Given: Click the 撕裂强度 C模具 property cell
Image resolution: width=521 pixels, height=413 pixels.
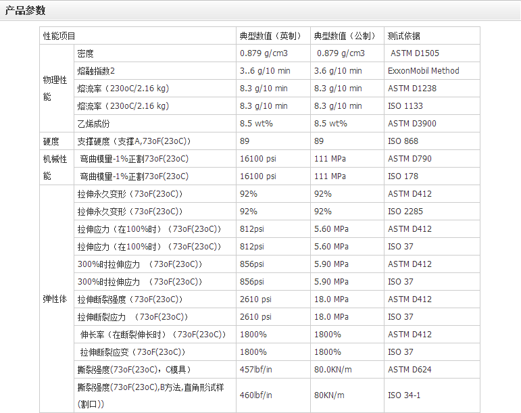Looking at the screenshot, I should tap(155, 370).
